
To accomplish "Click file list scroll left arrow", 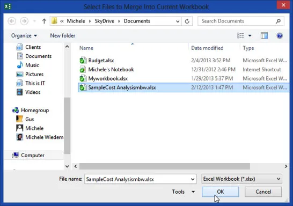I will (x=76, y=166).
